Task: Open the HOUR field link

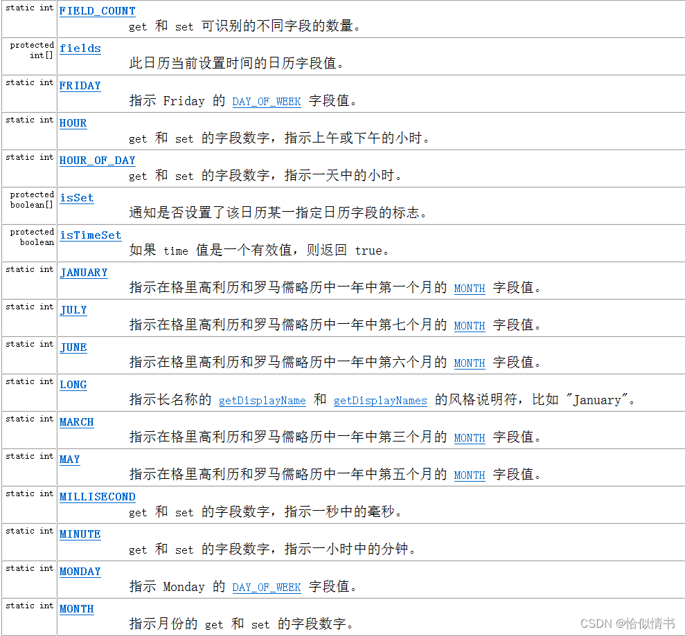Action: (x=73, y=122)
